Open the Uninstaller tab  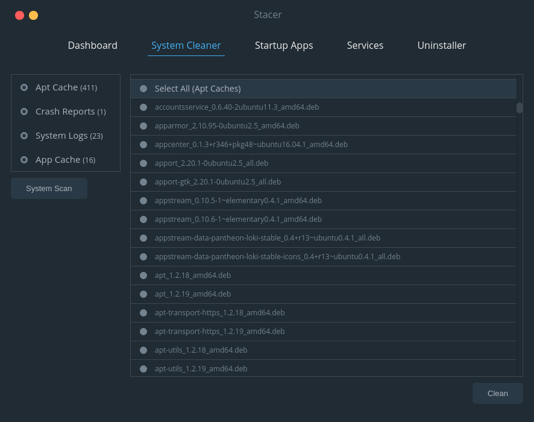441,45
